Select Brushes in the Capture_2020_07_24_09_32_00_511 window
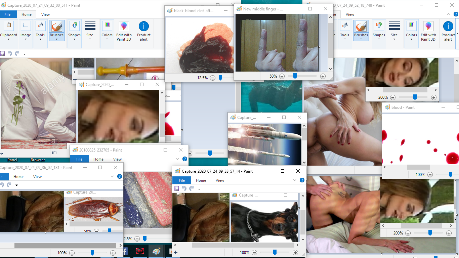Image resolution: width=459 pixels, height=258 pixels. (56, 30)
